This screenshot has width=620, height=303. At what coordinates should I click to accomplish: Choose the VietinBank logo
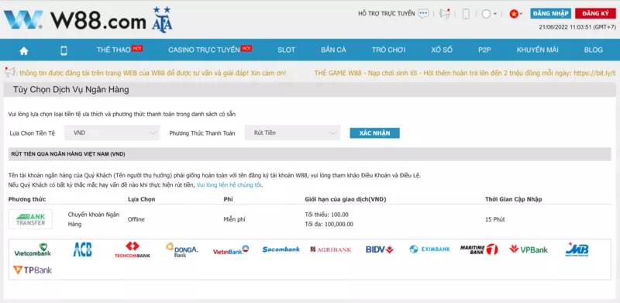click(231, 250)
